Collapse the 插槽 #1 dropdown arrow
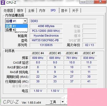Image resolution: width=107 pixels, height=106 pixels. click(25, 21)
